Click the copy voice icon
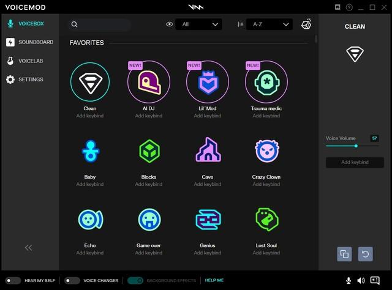This screenshot has width=392, height=290. point(345,254)
